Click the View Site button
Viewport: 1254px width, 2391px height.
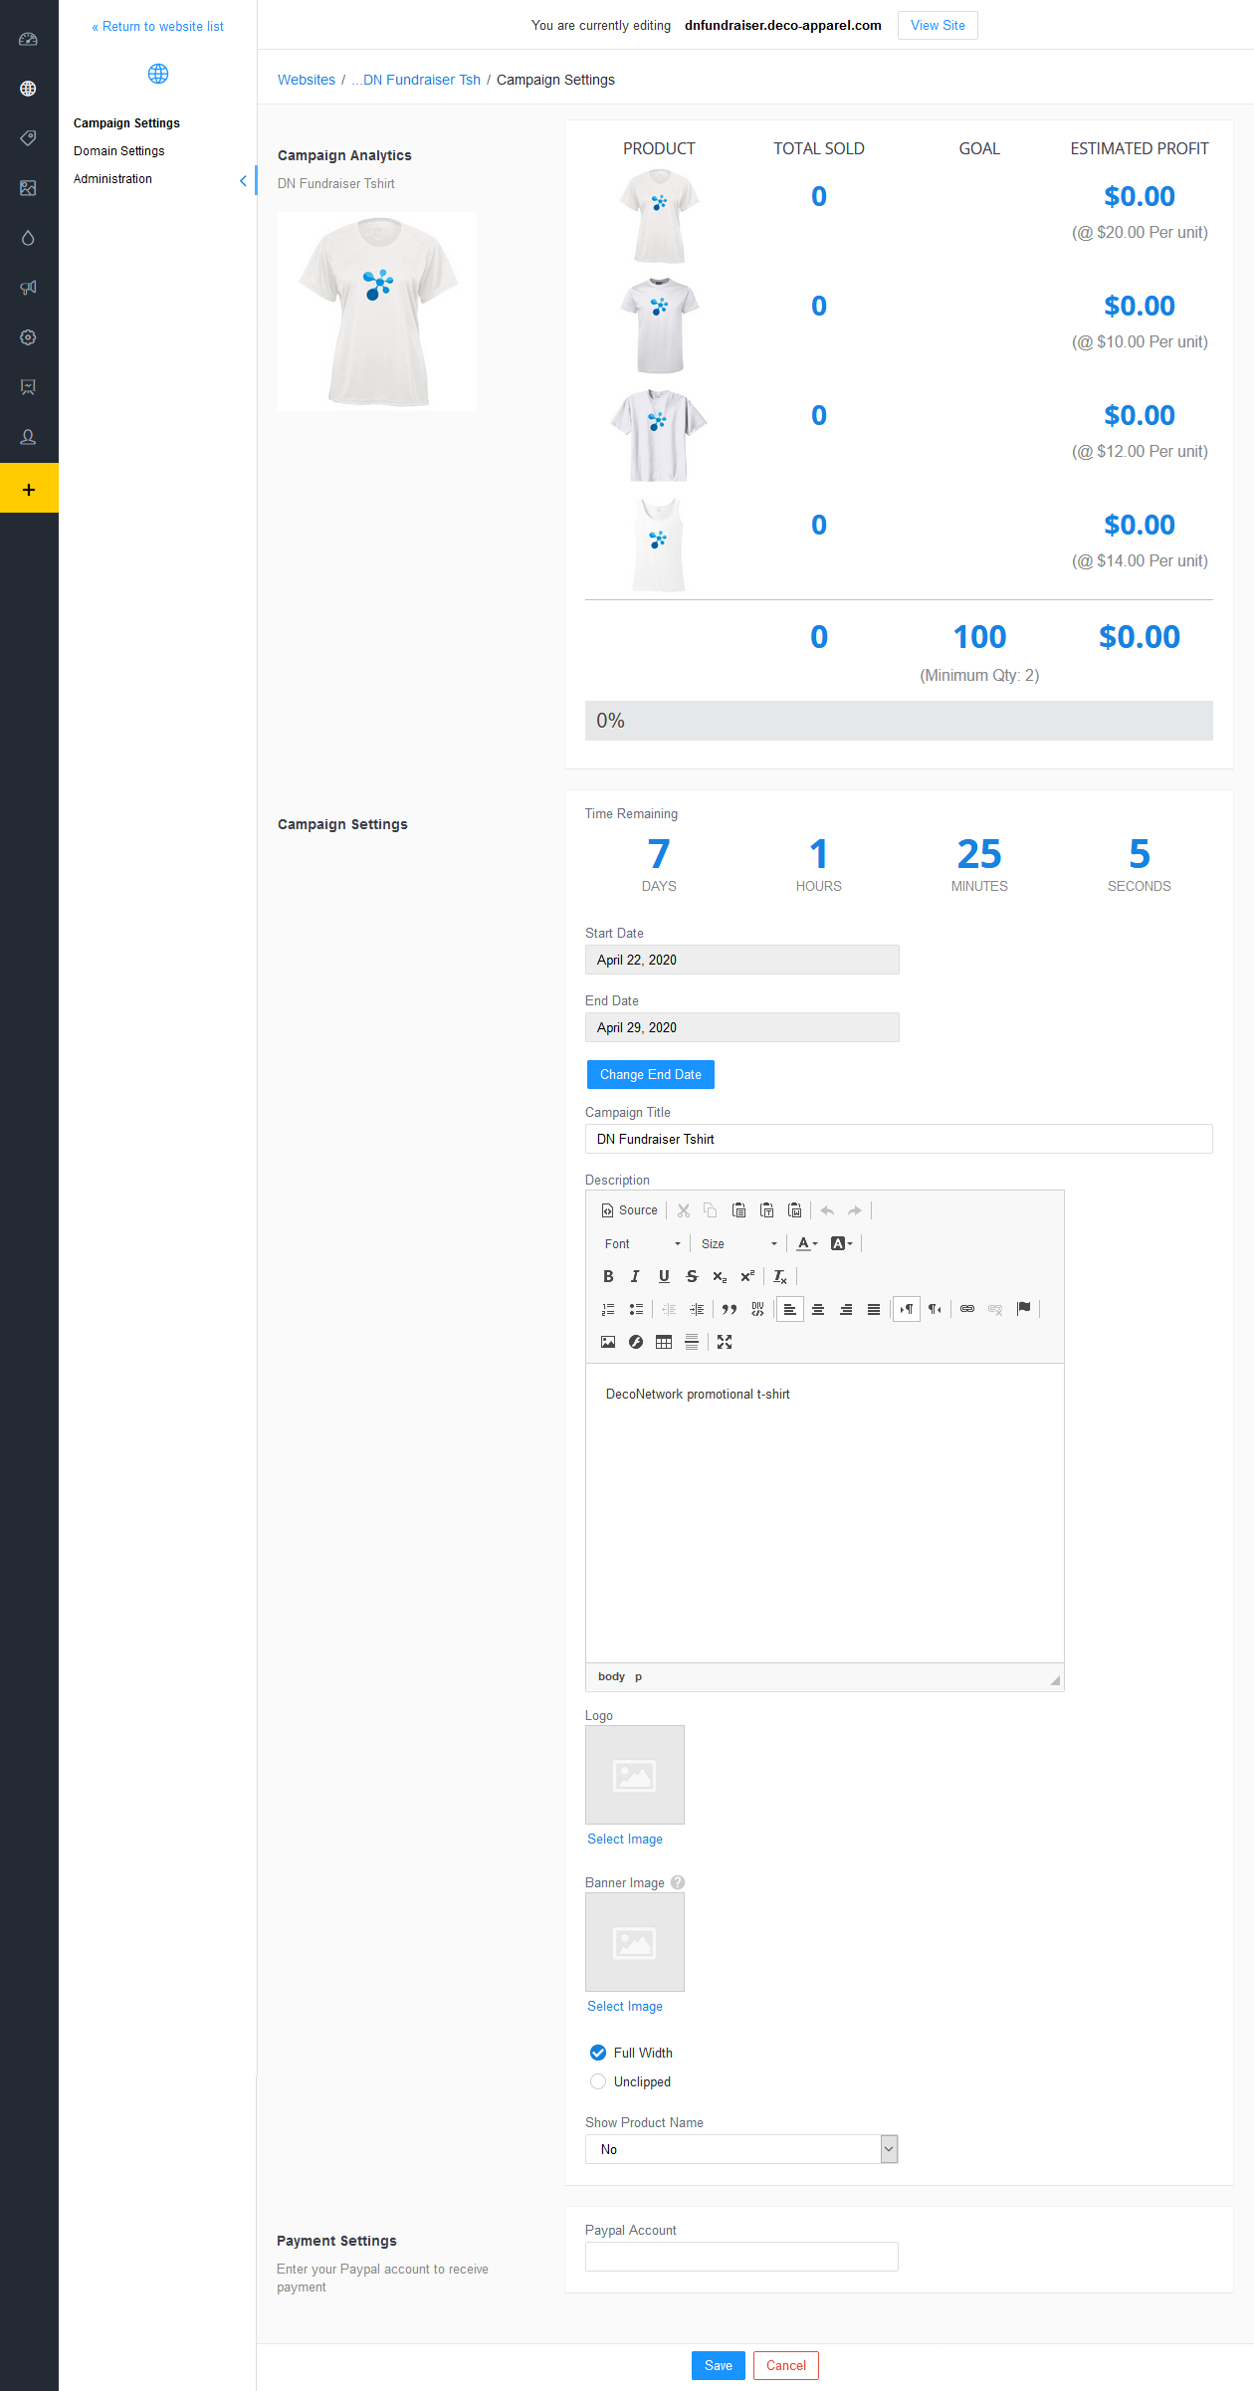[x=938, y=26]
